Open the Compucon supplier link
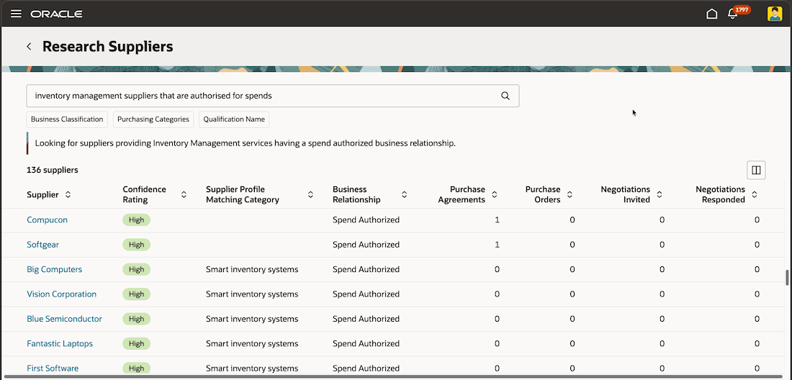792x380 pixels. point(47,220)
